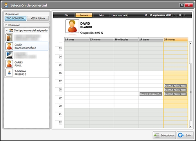This screenshot has height=141, width=196.
Task: Click the 16 hour label
Action: pos(60,73)
